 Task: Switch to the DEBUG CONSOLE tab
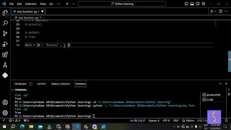[61, 84]
